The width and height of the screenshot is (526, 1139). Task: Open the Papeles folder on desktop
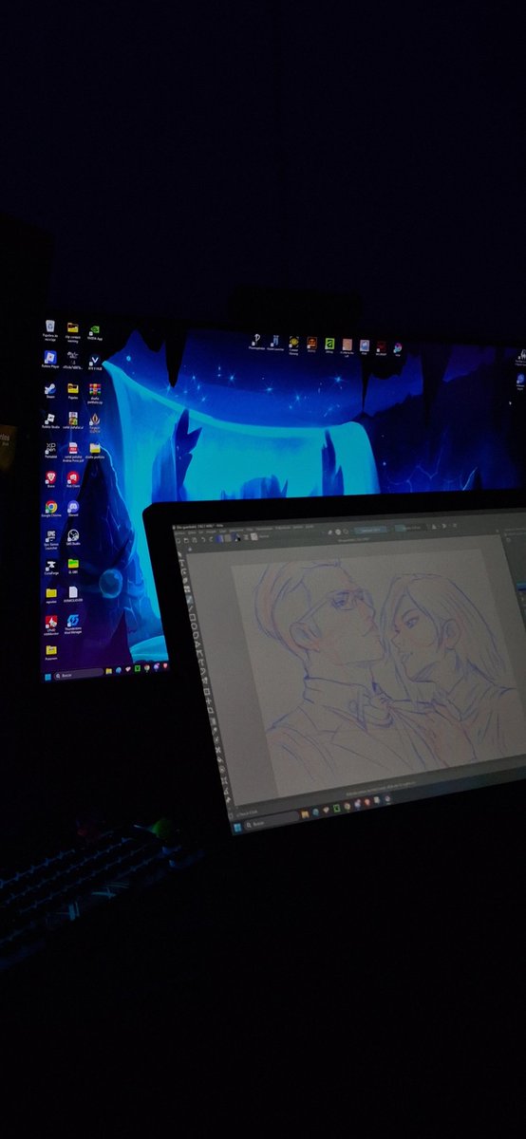73,389
